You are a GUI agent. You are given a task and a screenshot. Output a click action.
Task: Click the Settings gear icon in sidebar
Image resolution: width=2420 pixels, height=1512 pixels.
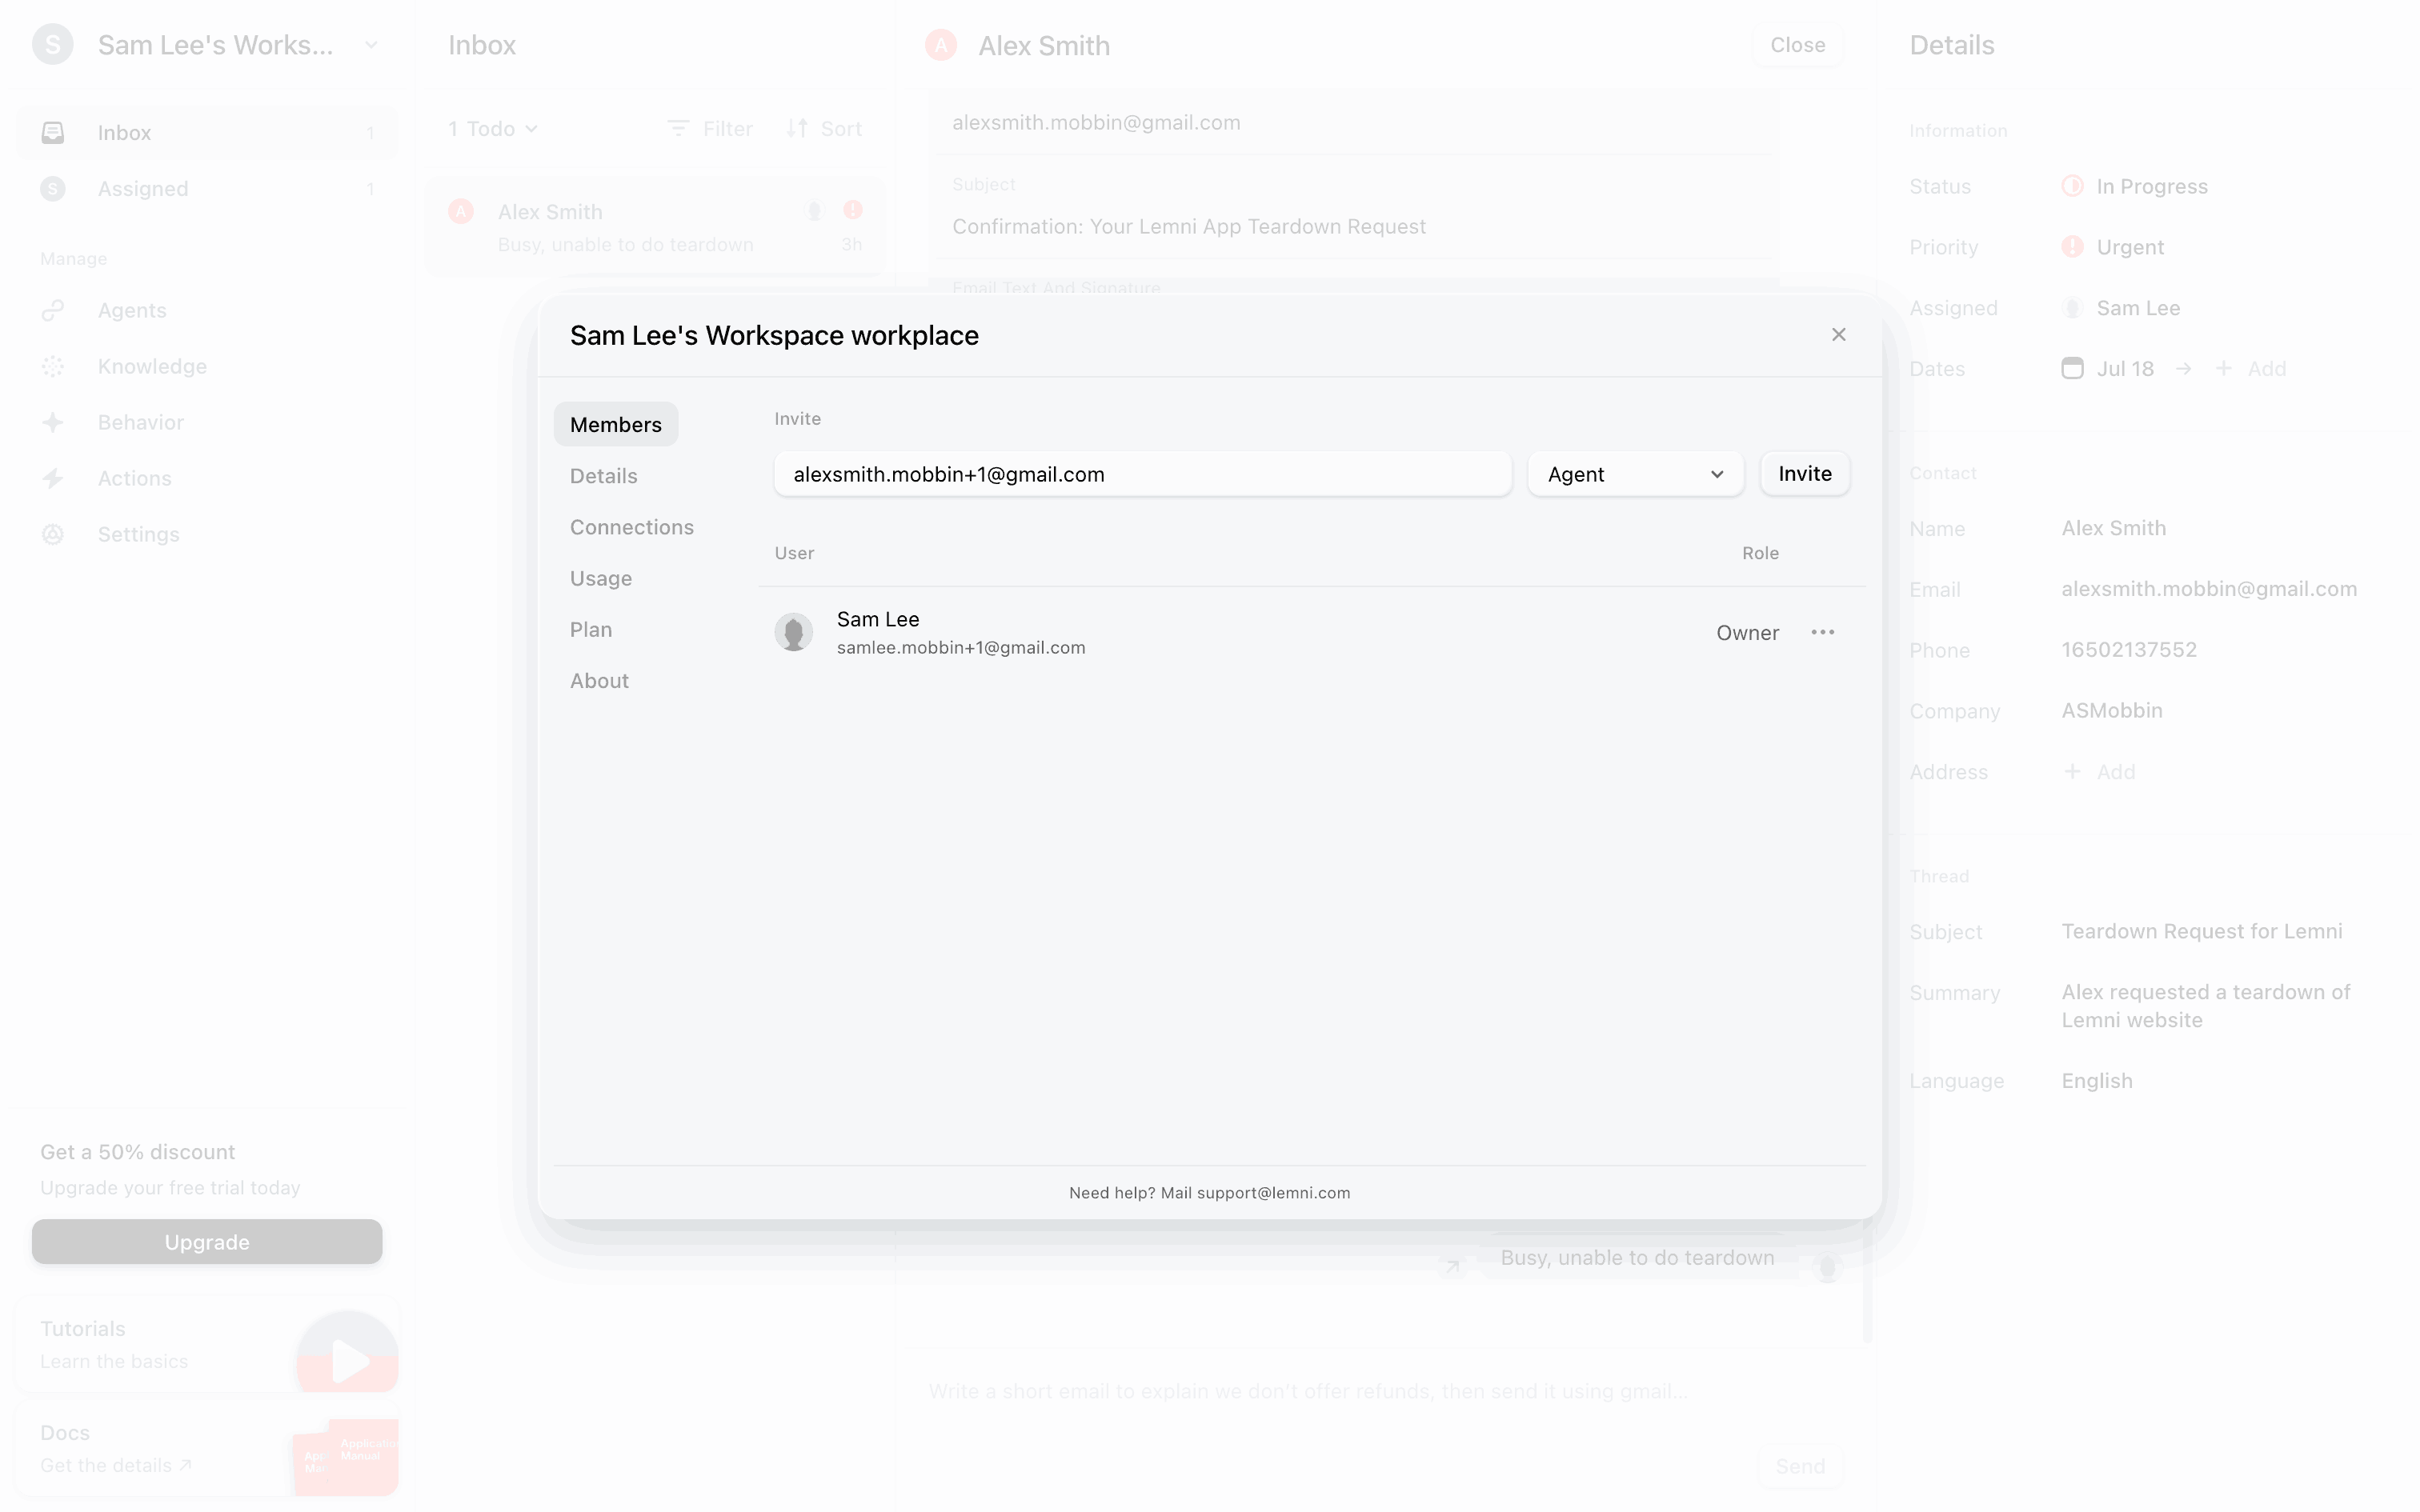click(x=53, y=534)
